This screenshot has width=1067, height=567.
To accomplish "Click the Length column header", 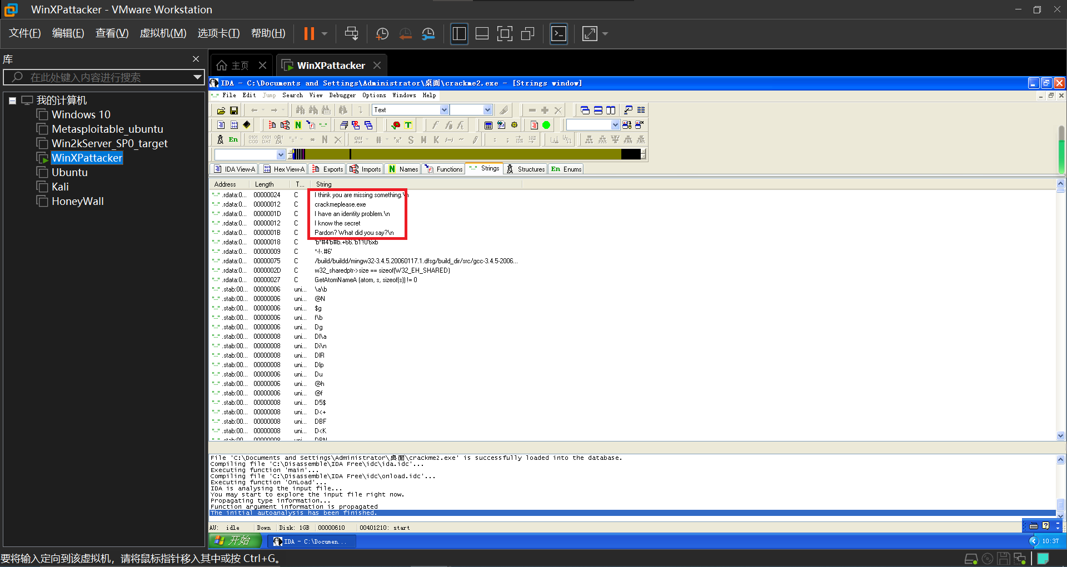I will [x=271, y=184].
